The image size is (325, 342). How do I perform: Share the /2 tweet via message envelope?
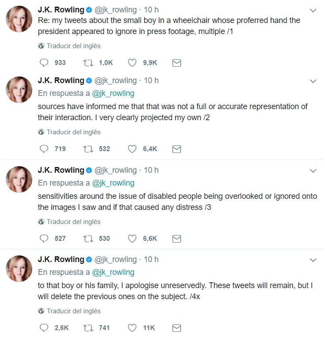[x=176, y=149]
